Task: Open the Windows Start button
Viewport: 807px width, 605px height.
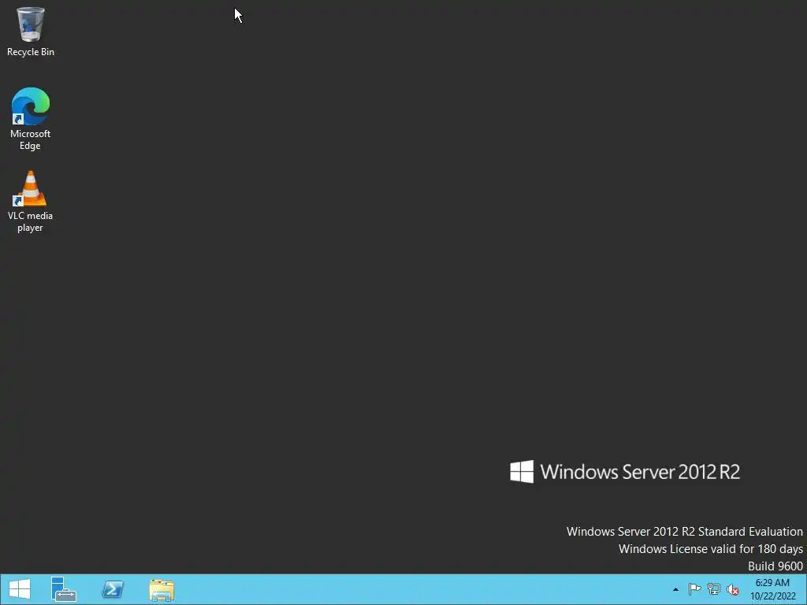Action: pyautogui.click(x=20, y=589)
